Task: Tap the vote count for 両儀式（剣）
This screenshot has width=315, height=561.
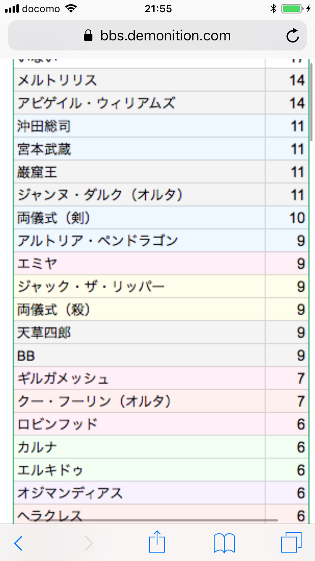Action: [297, 218]
